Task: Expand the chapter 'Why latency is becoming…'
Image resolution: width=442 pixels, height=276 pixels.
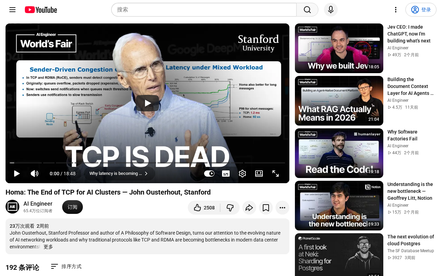Action: pyautogui.click(x=119, y=174)
